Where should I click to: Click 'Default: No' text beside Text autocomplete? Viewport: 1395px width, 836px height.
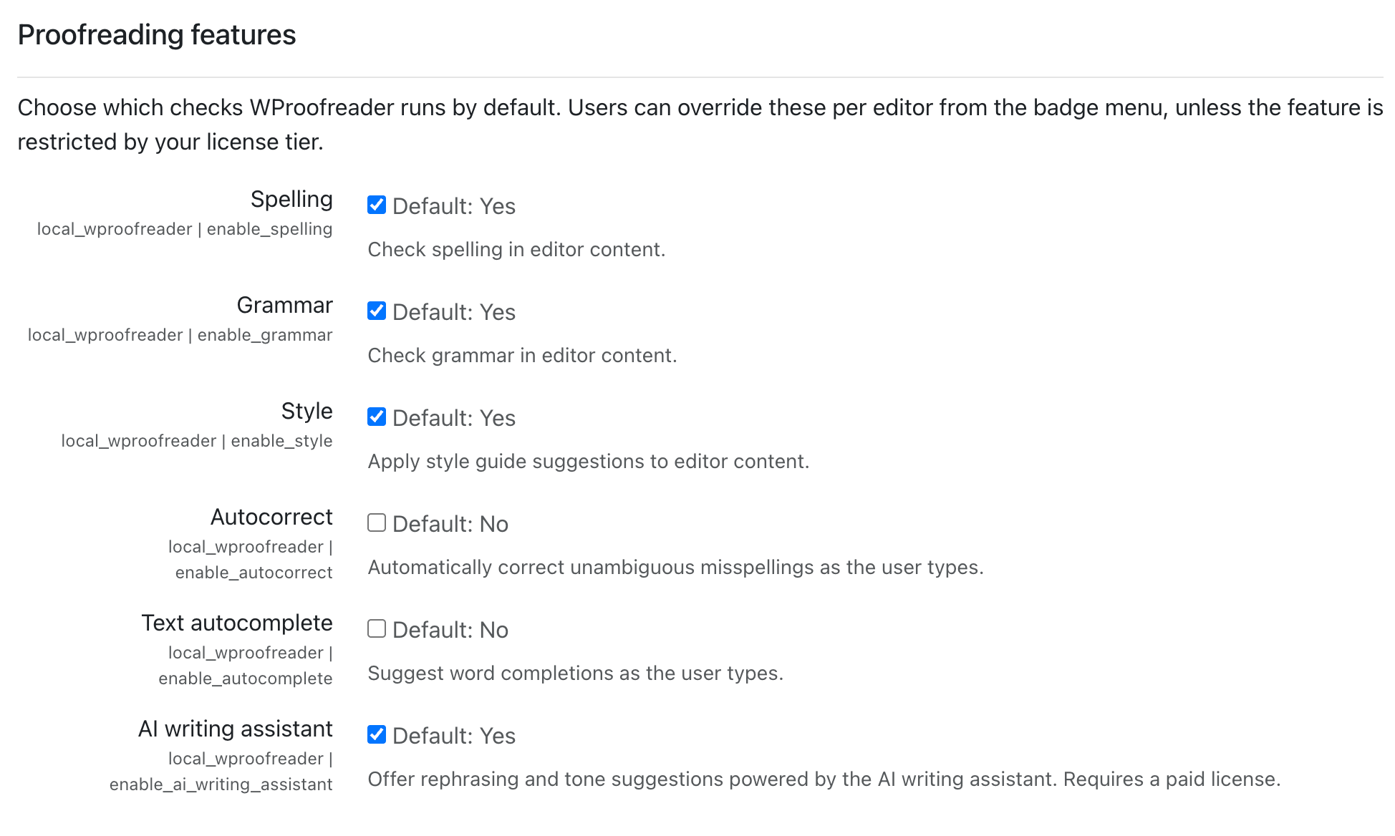click(x=450, y=630)
